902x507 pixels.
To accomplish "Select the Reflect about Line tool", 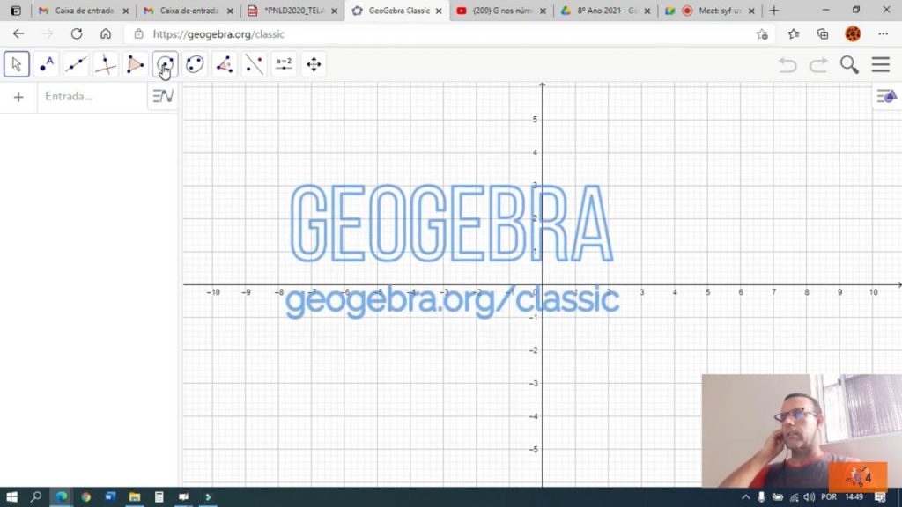I will [x=255, y=64].
